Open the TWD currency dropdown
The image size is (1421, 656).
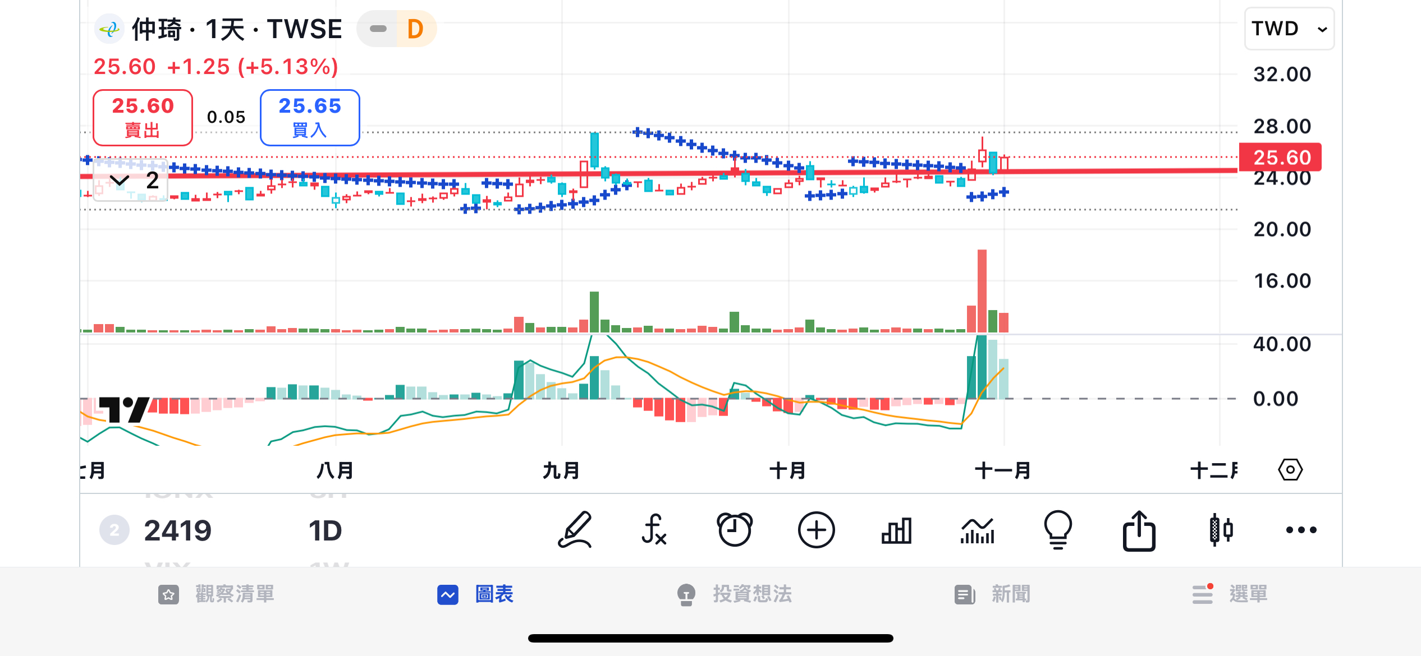pyautogui.click(x=1289, y=29)
